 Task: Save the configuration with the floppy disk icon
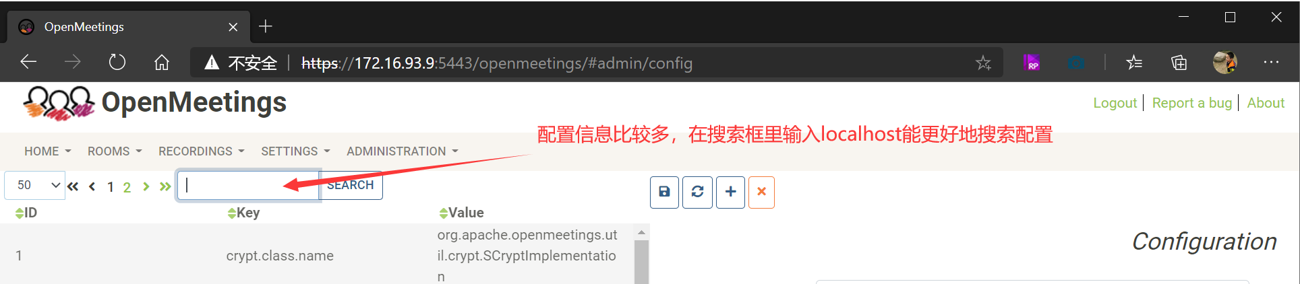coord(664,192)
